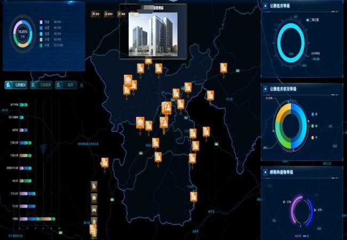The image size is (347, 240).
Task: Click the building icon in vertical map toolbar
Action: point(94,186)
